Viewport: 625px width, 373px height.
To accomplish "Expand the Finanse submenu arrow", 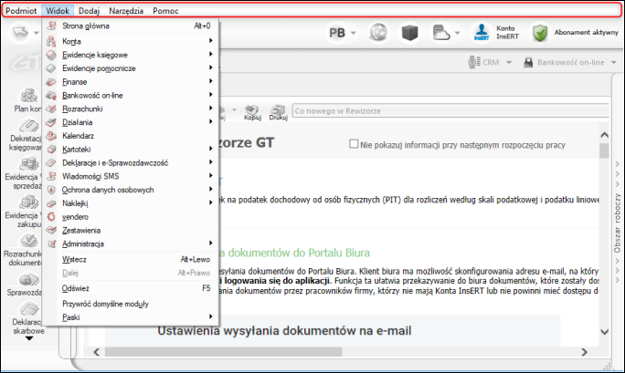I will [210, 81].
